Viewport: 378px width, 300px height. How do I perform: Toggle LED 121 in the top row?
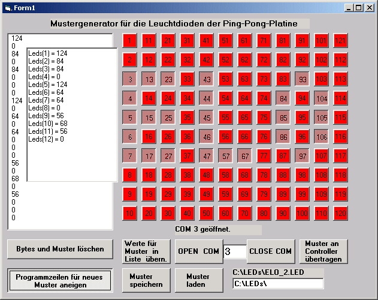340,41
